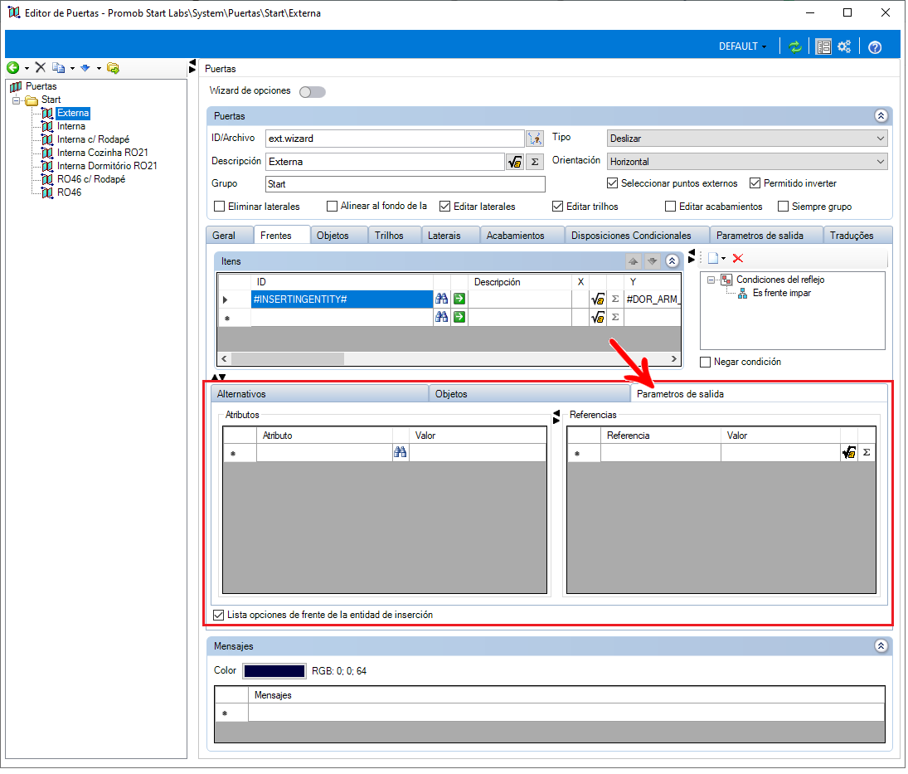Image resolution: width=908 pixels, height=774 pixels.
Task: Check Eliminar laterales checkbox
Action: pos(221,207)
